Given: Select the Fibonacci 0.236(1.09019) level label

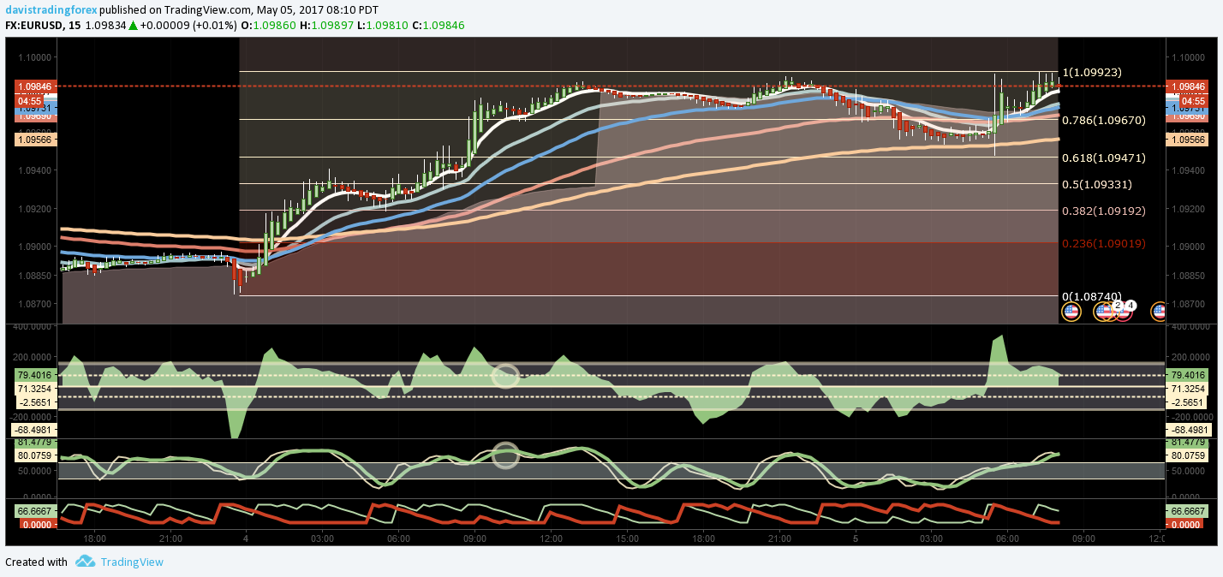Looking at the screenshot, I should [x=1103, y=244].
